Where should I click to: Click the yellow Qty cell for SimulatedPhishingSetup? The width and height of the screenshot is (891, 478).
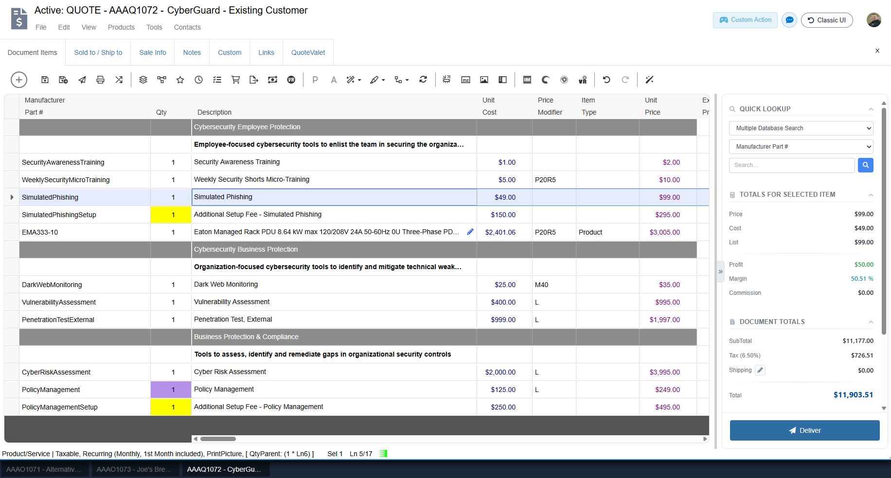[171, 215]
